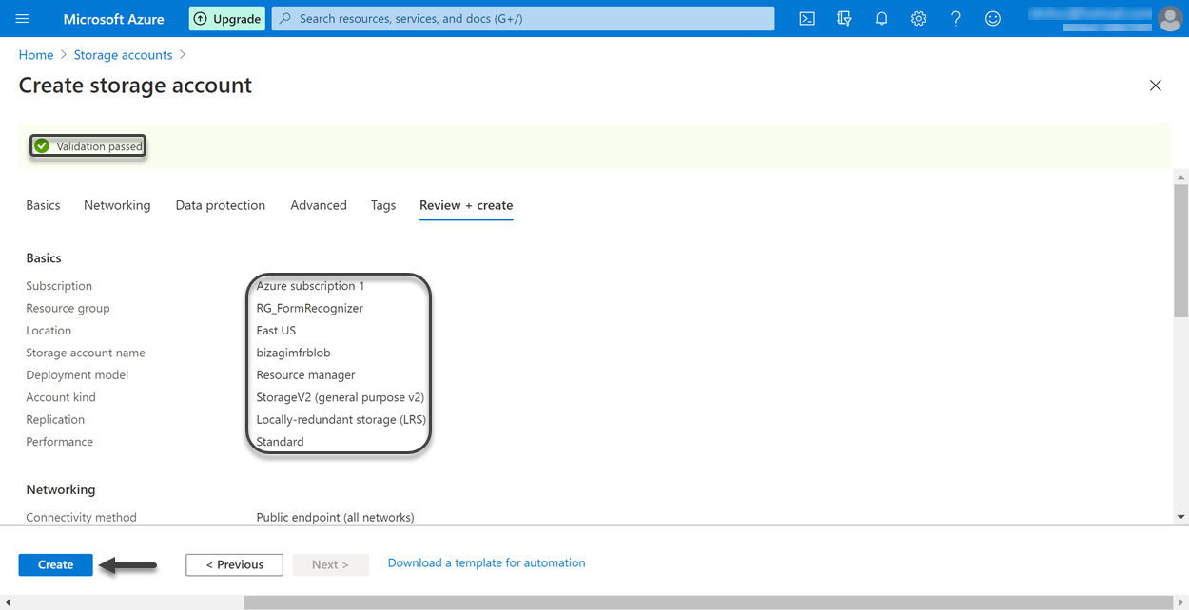Click the Create storage account heading
Screen dimensions: 1189x610
(135, 86)
